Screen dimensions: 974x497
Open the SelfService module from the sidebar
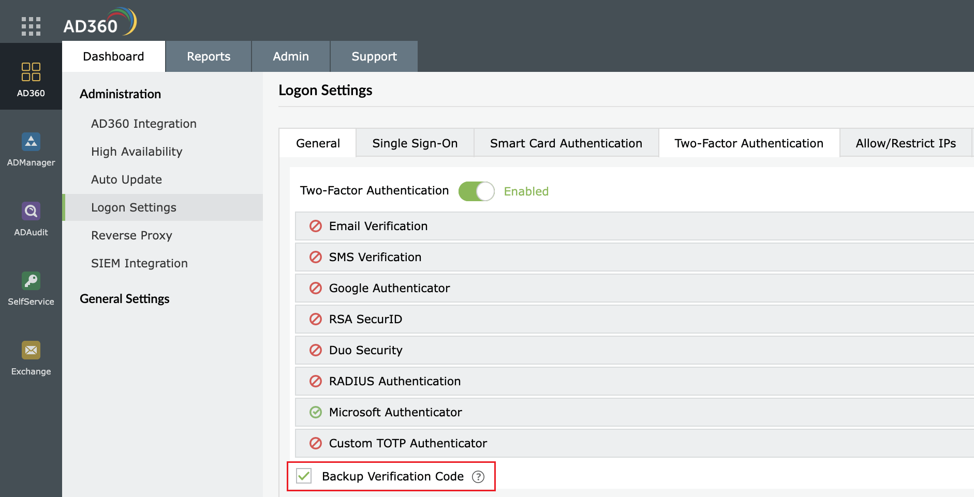tap(31, 288)
